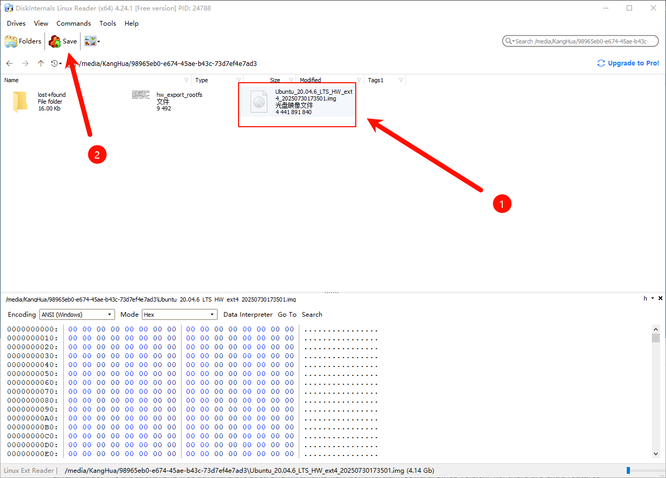Go up one directory level
Screen dimensions: 666x478
(41, 63)
